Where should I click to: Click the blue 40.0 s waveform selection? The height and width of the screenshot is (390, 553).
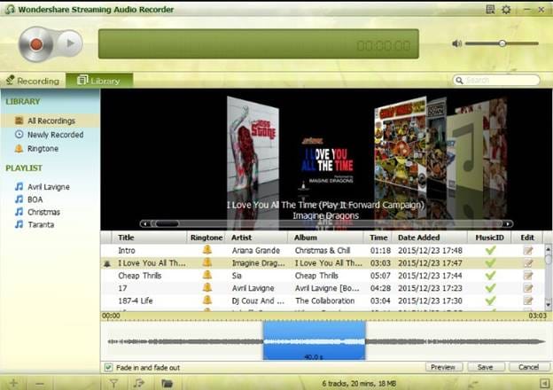[314, 340]
